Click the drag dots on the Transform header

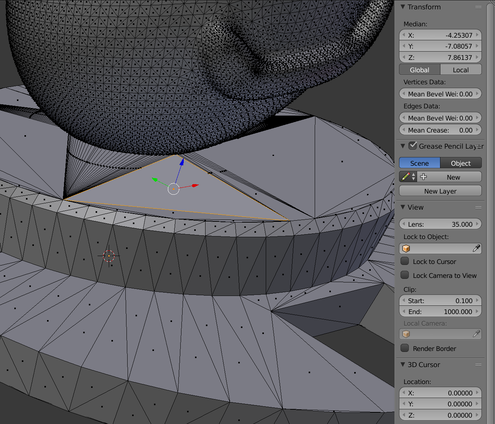point(478,7)
